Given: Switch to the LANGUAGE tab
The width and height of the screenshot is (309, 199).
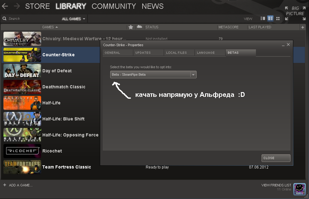Looking at the screenshot, I should [210, 53].
